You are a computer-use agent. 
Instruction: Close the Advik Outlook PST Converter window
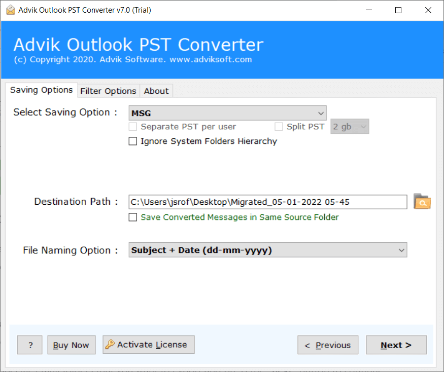point(428,10)
